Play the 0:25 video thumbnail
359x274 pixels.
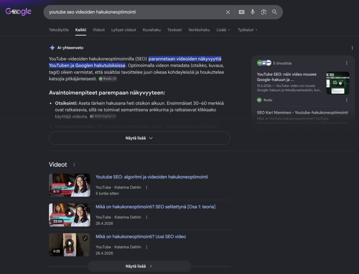point(70,245)
